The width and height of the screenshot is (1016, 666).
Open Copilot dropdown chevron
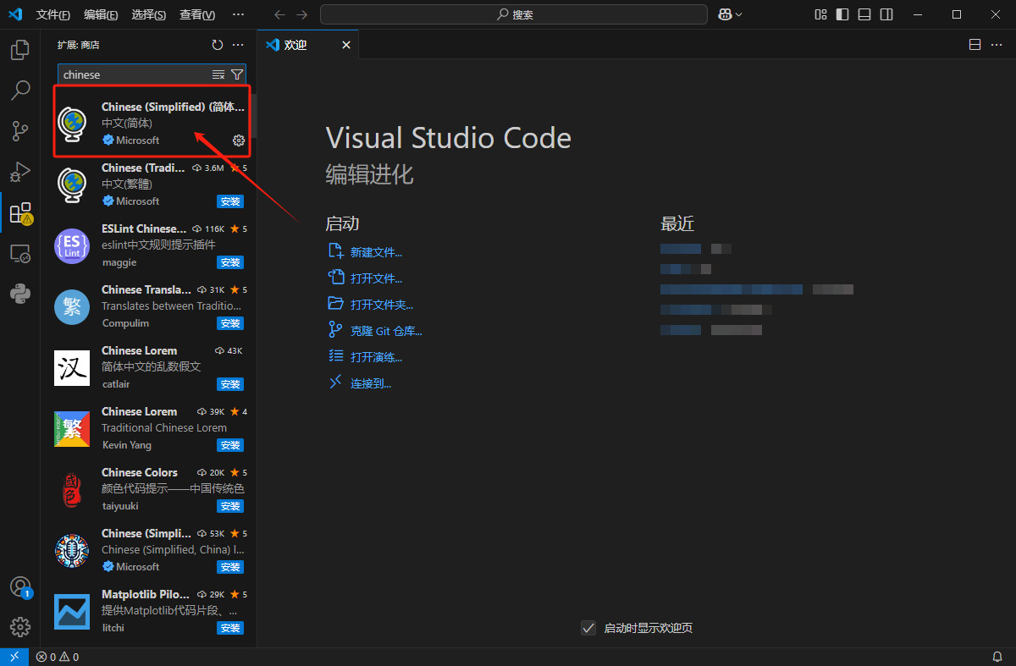[738, 14]
